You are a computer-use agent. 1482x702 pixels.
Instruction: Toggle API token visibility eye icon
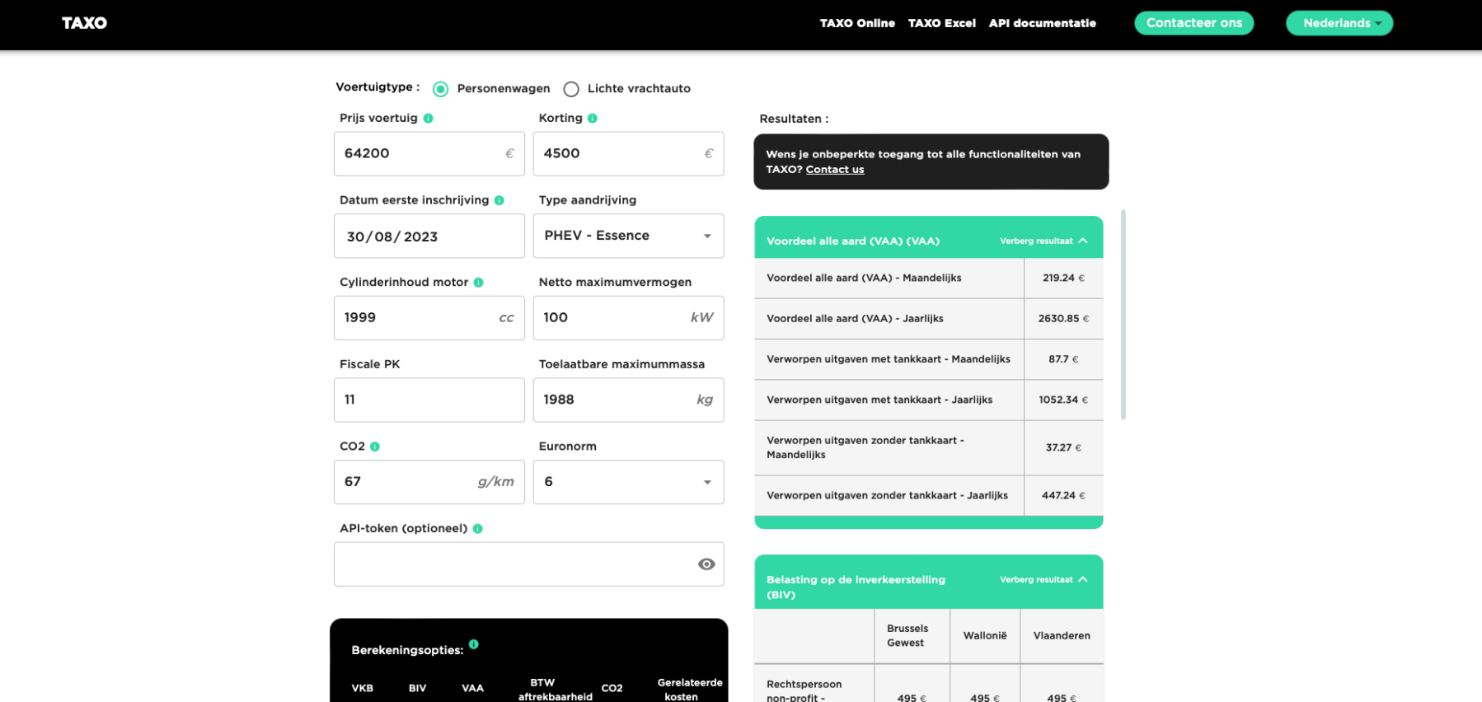click(706, 564)
